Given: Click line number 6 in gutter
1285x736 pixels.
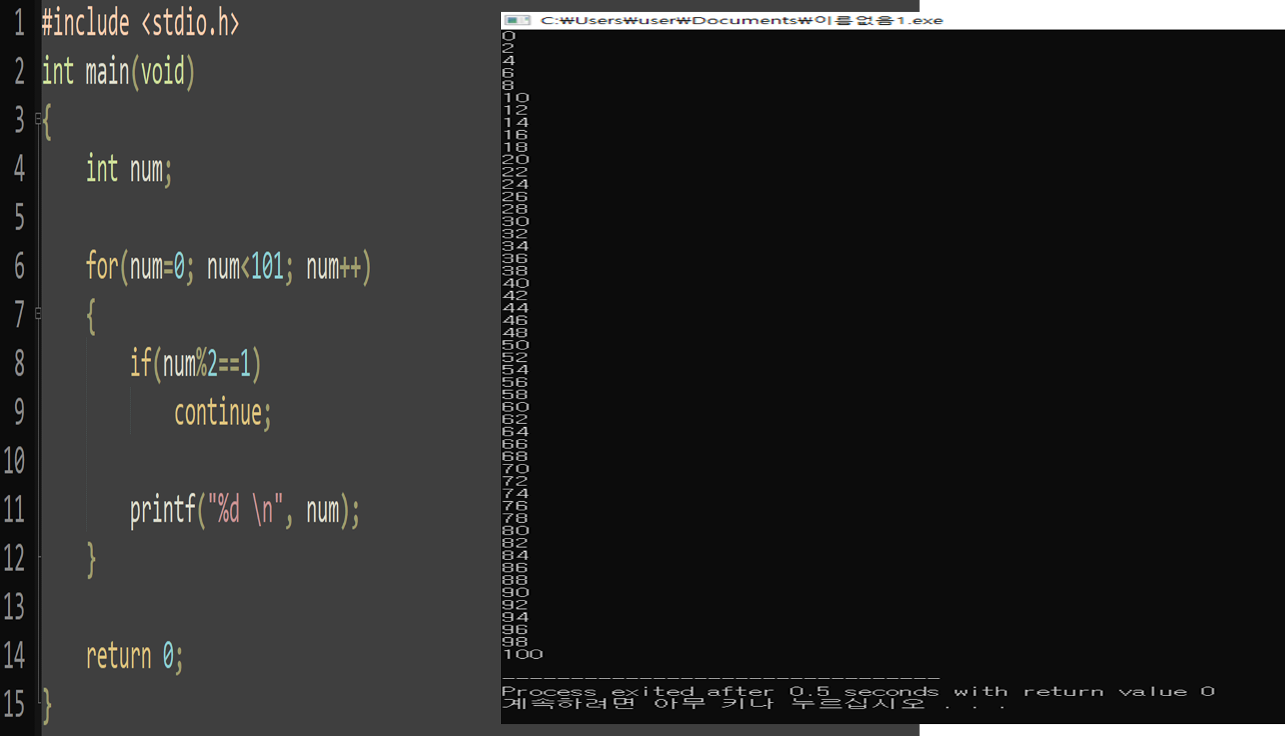Looking at the screenshot, I should coord(19,267).
